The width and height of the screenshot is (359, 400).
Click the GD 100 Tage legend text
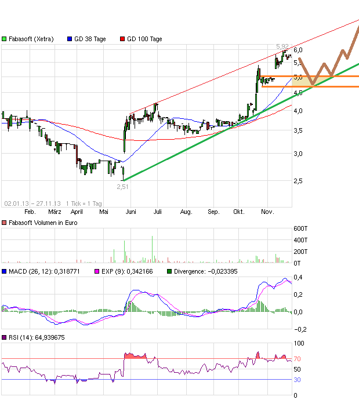point(144,39)
